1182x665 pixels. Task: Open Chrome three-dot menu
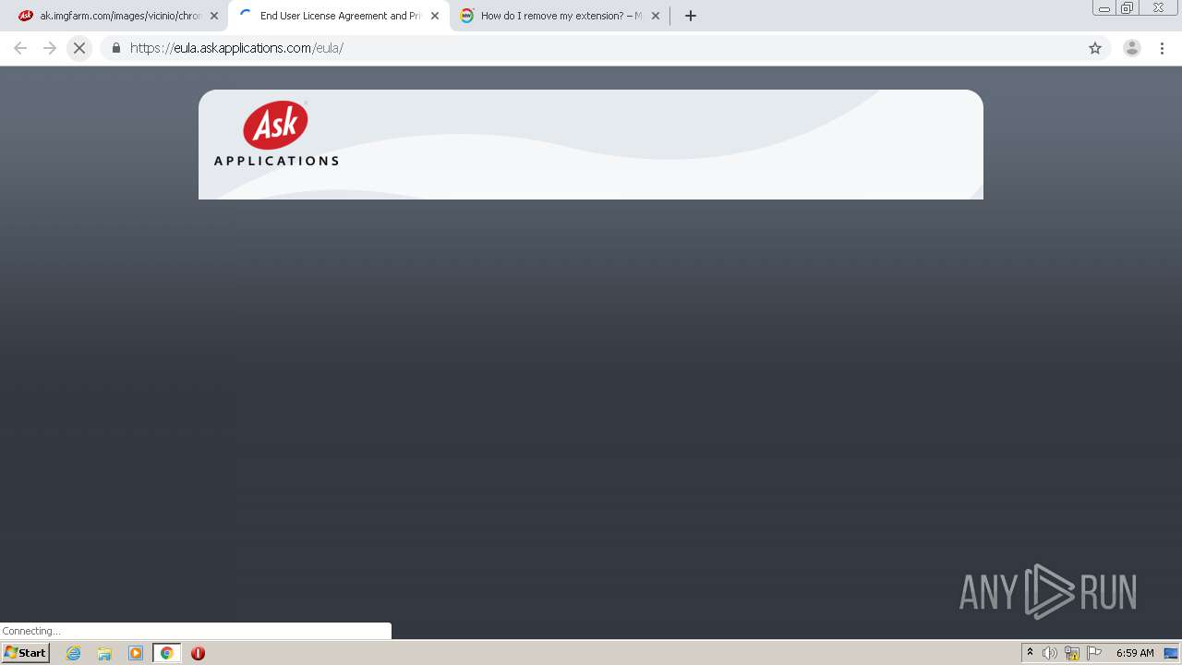pyautogui.click(x=1163, y=48)
